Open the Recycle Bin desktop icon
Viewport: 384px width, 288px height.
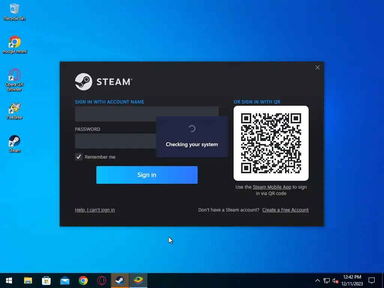(x=14, y=12)
